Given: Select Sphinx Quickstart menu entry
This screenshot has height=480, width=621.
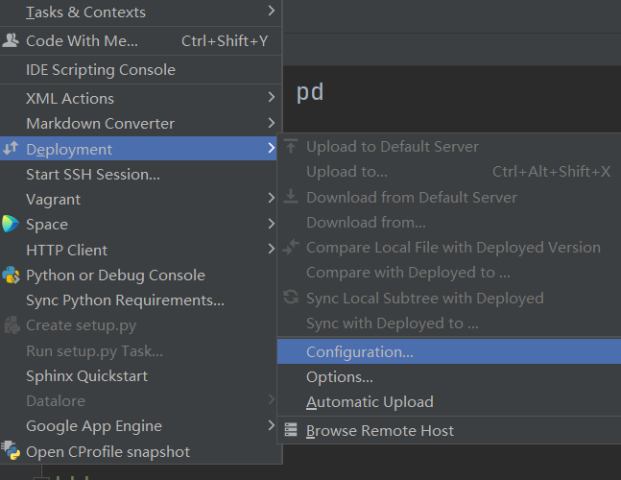Looking at the screenshot, I should 87,376.
